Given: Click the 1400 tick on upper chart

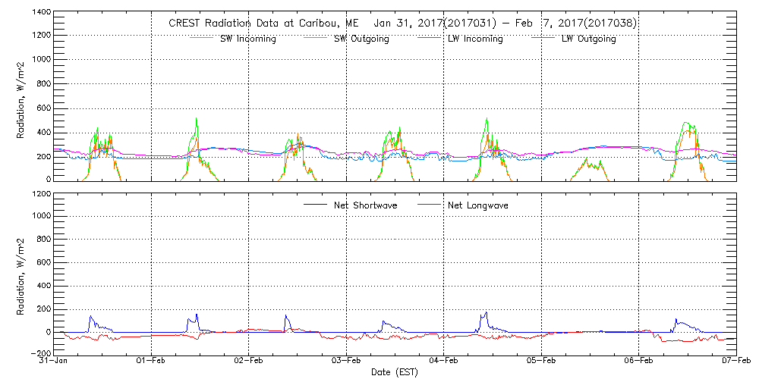Looking at the screenshot, I should pos(41,14).
